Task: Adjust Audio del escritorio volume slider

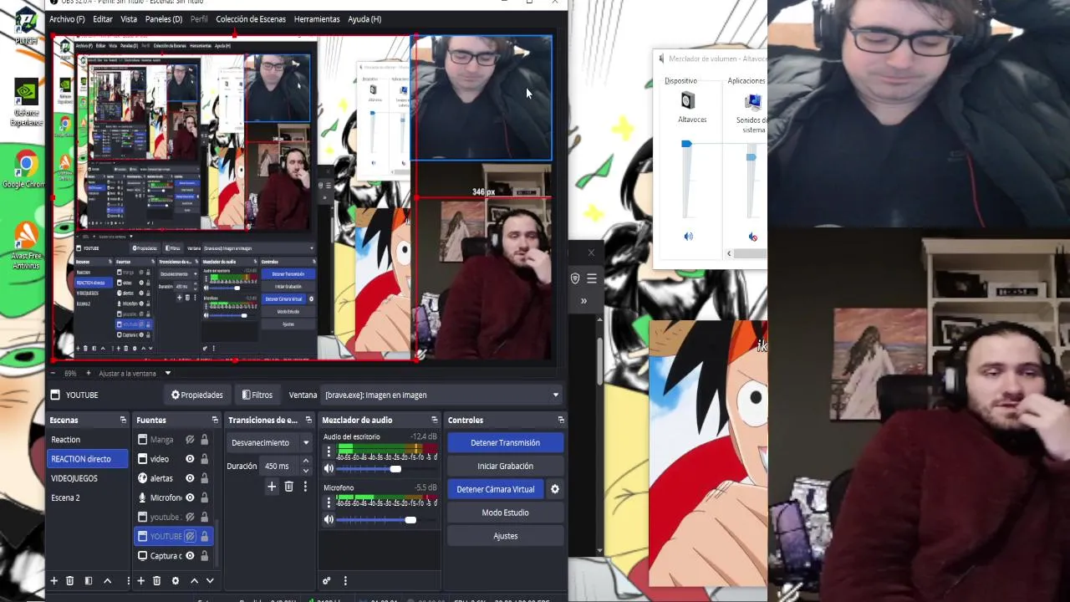Action: [395, 469]
